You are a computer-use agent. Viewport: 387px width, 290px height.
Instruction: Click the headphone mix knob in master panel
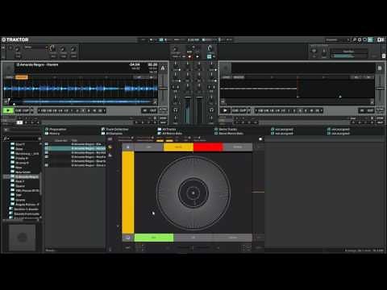tap(210, 48)
